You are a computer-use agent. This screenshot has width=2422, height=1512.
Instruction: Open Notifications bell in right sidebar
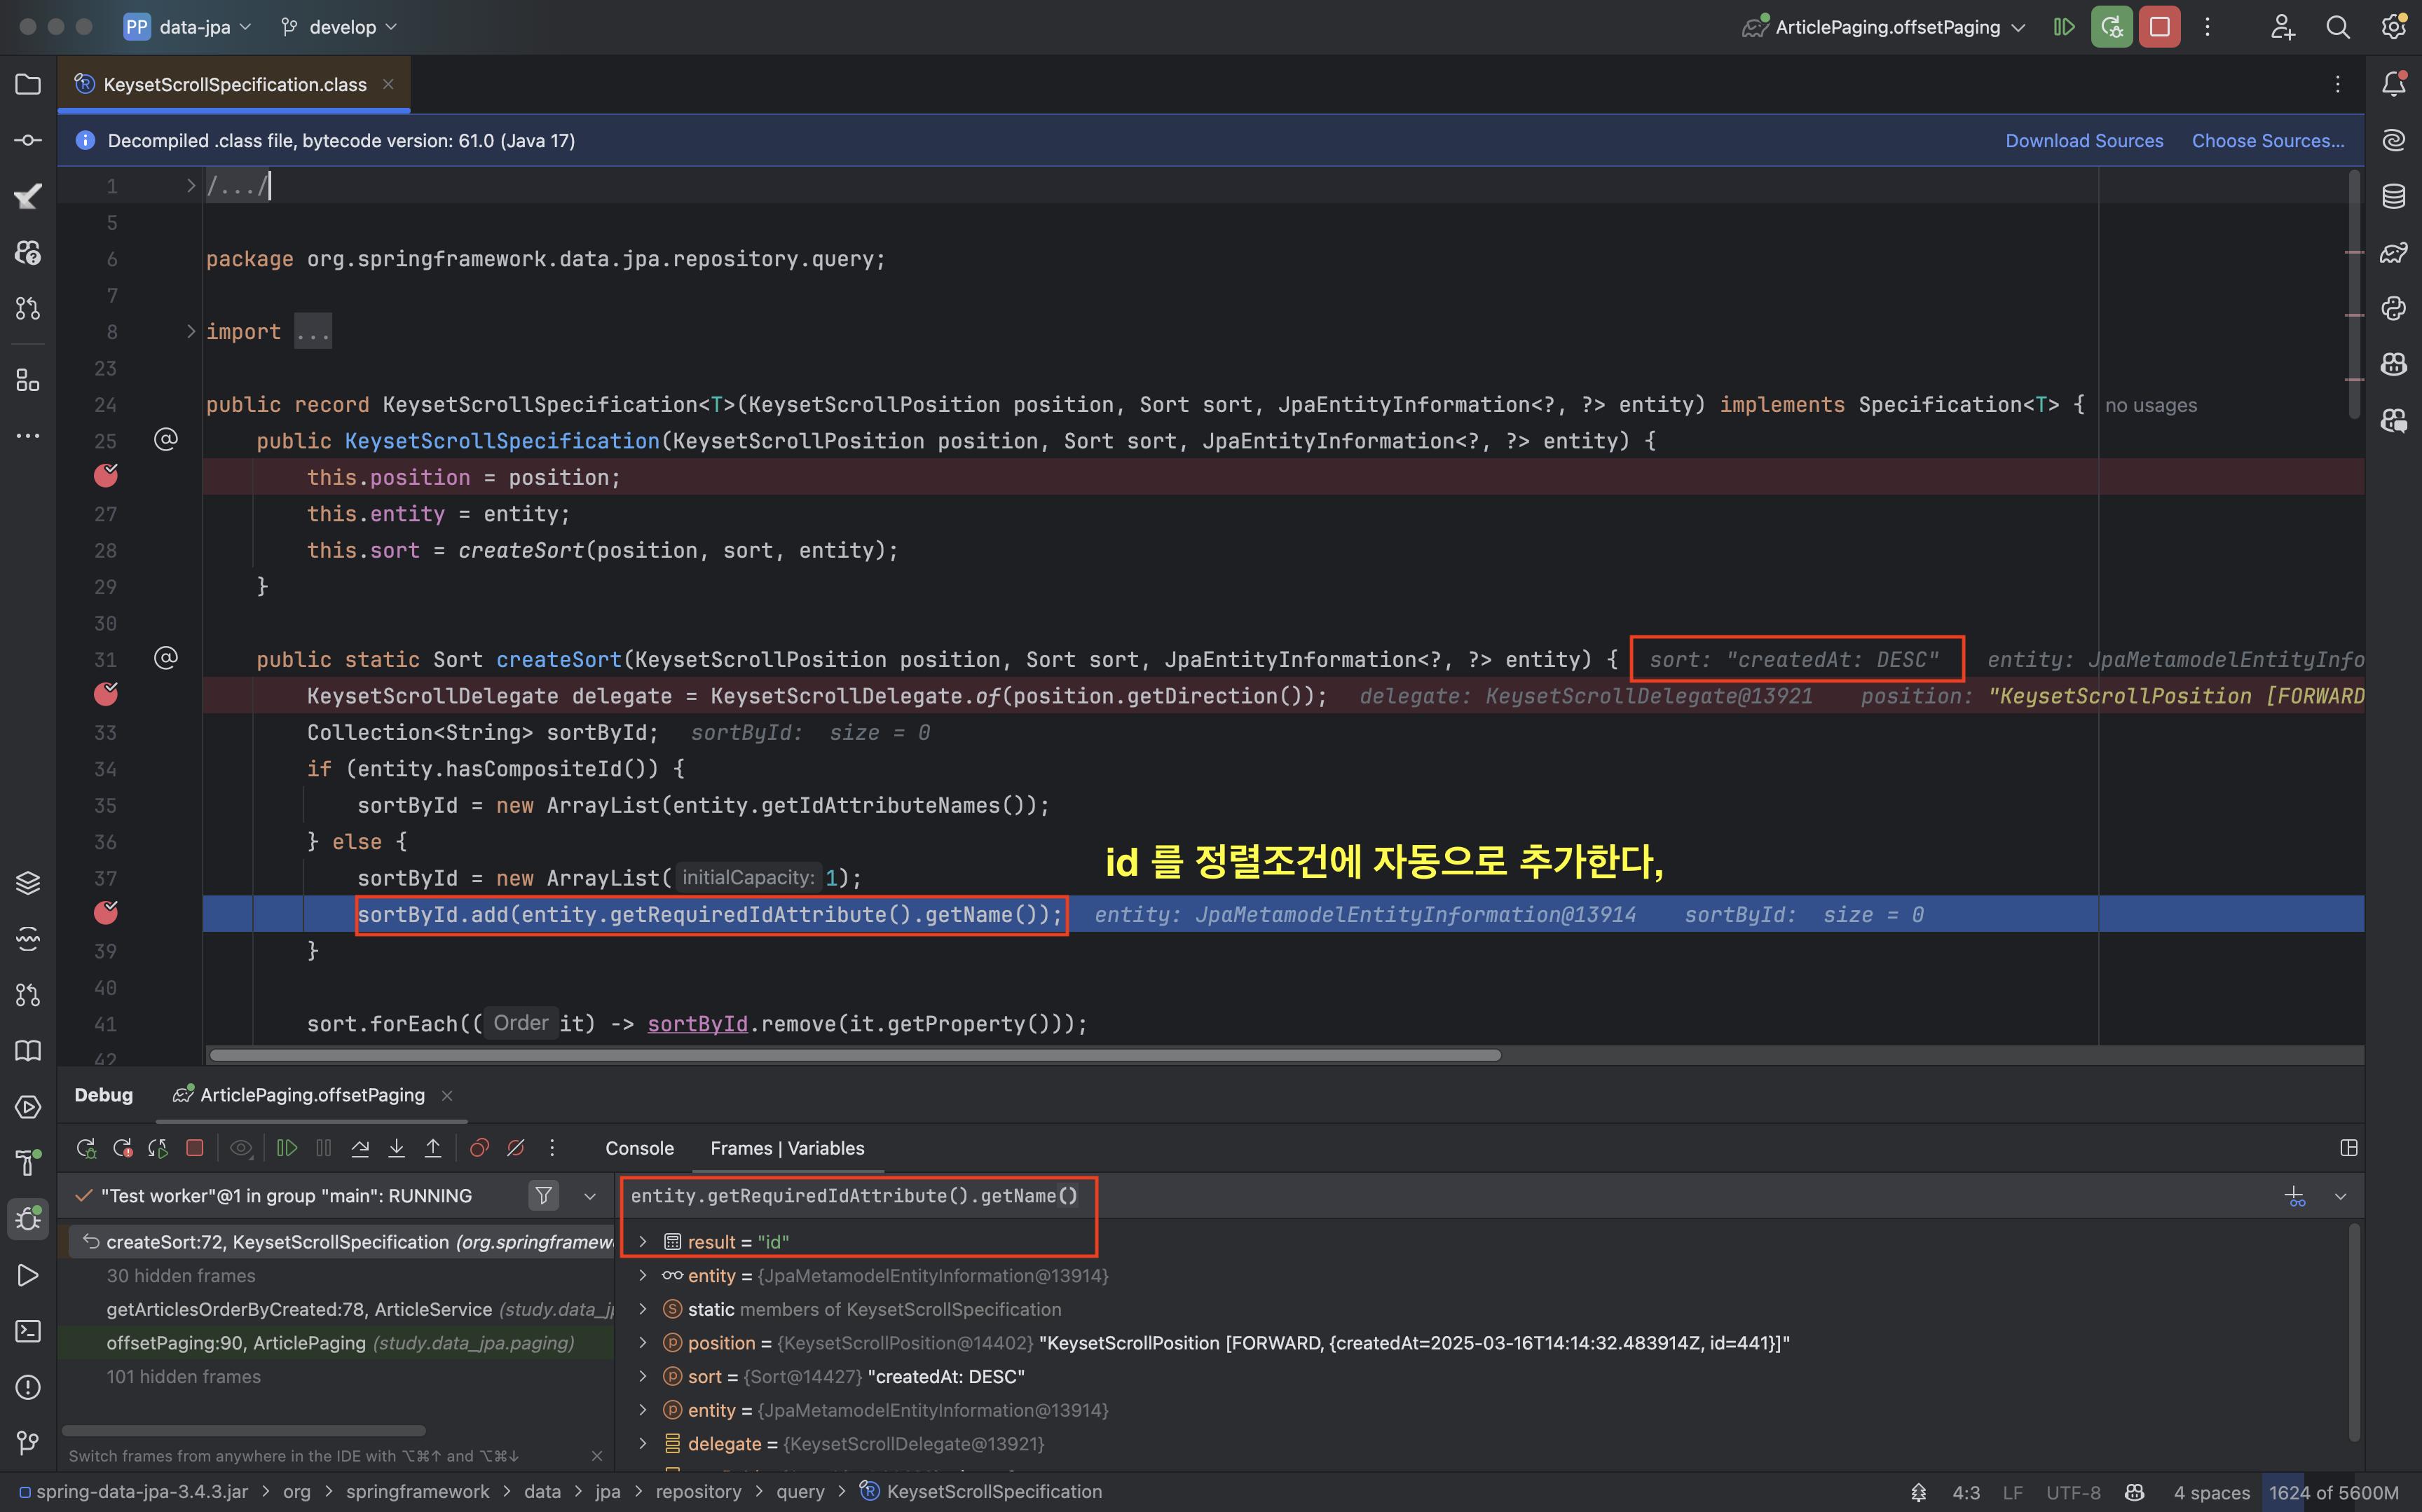pyautogui.click(x=2393, y=84)
